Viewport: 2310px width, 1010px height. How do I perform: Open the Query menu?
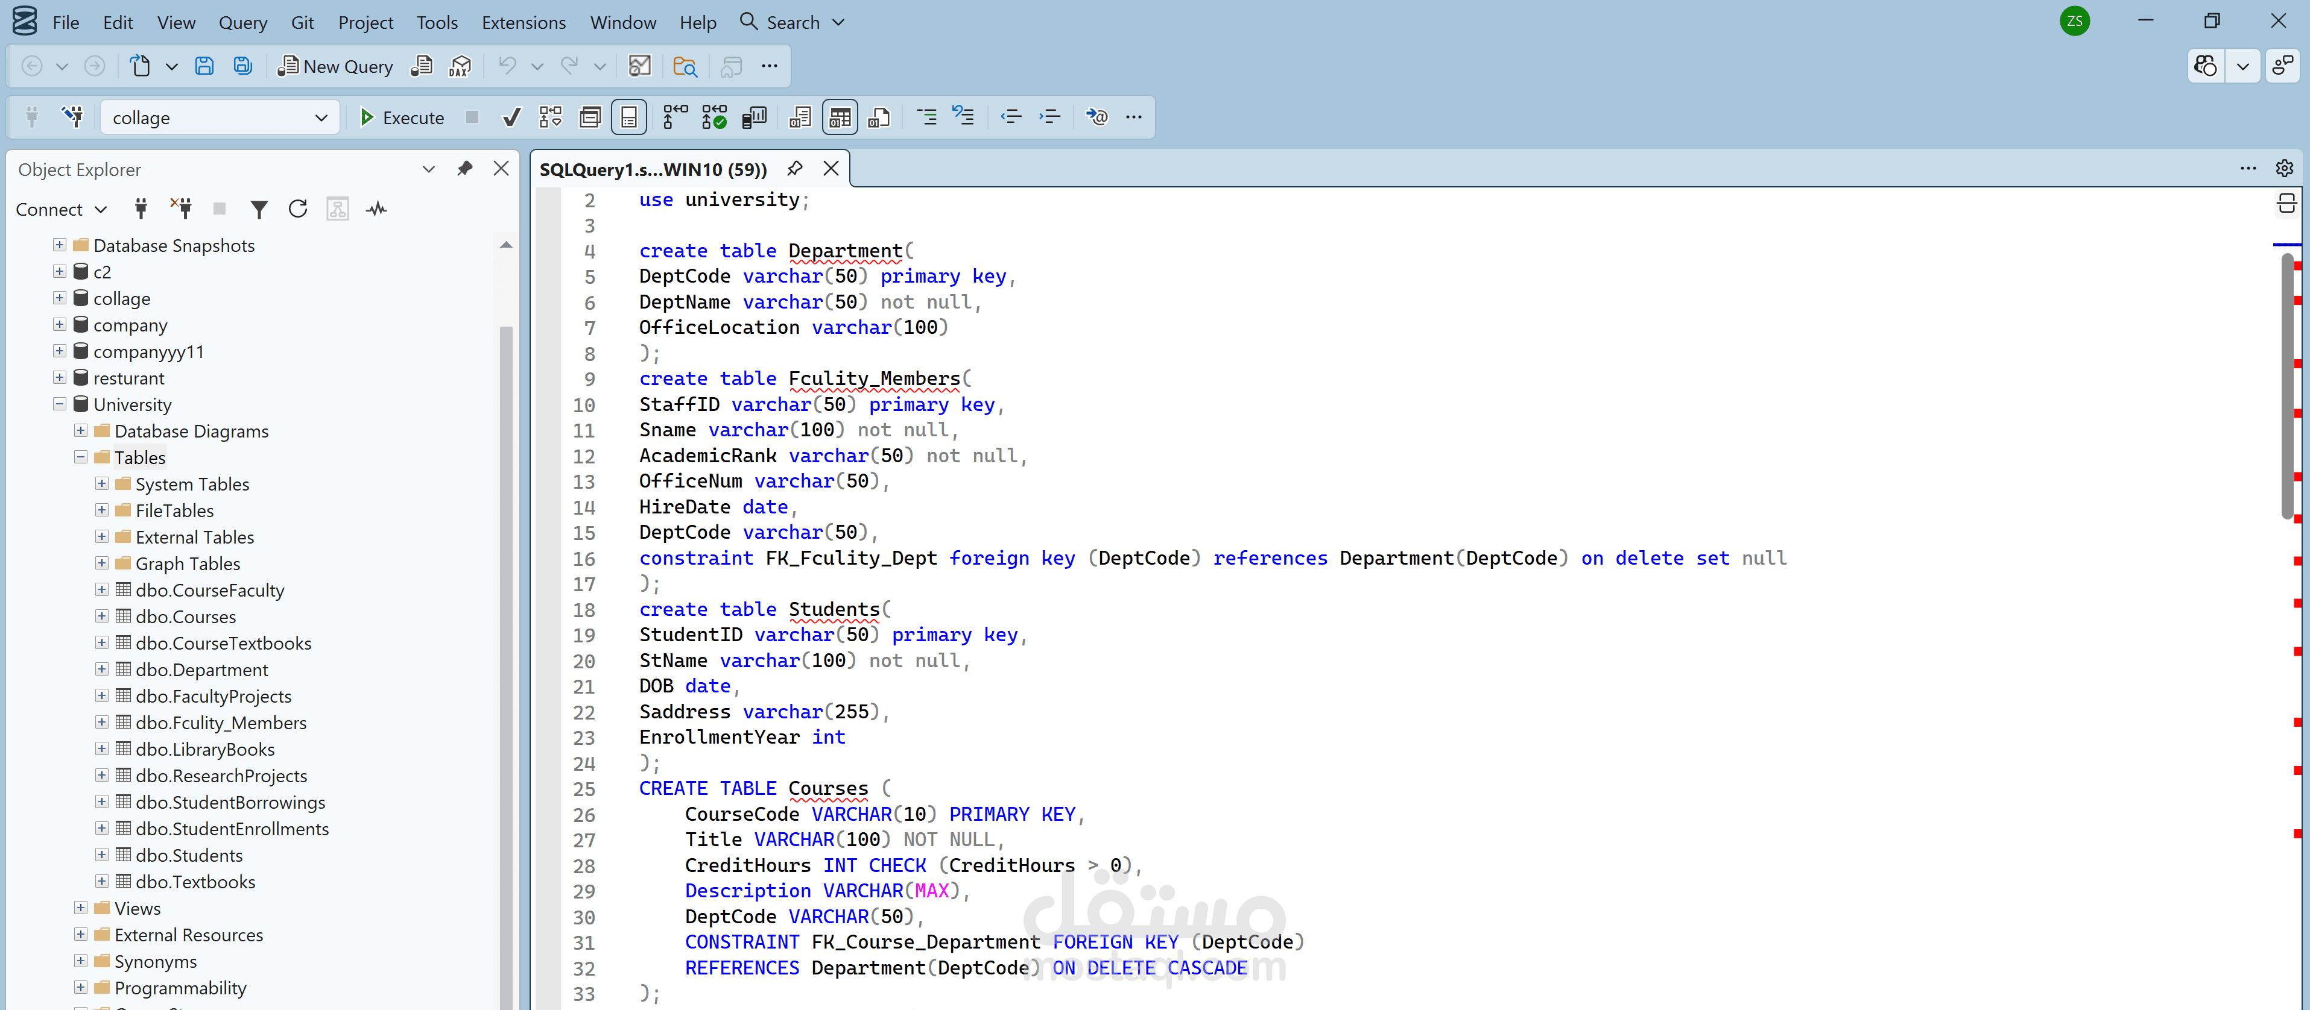(x=243, y=22)
